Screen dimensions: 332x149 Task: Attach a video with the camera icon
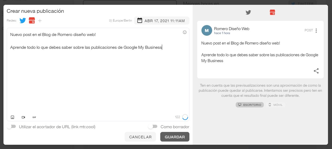point(23,117)
